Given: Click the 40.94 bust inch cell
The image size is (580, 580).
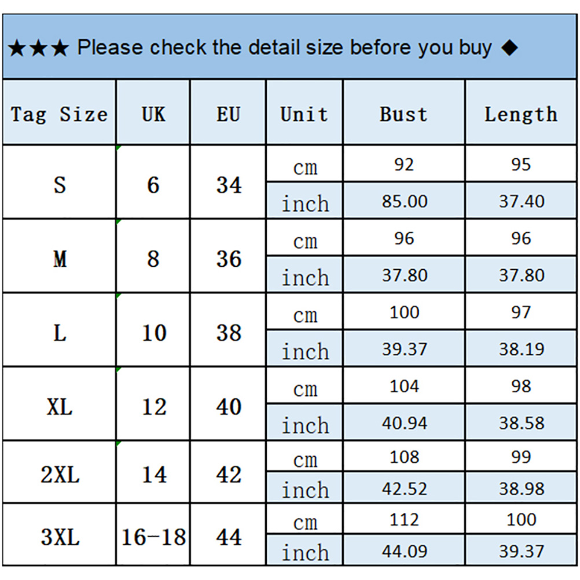Looking at the screenshot, I should 405,423.
